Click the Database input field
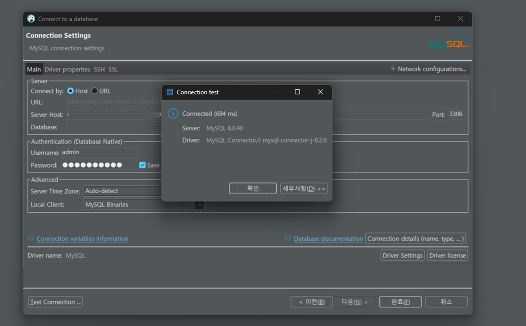The height and width of the screenshot is (326, 526). coord(266,127)
